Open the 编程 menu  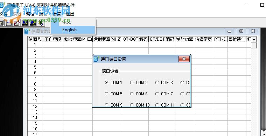[x=30, y=14]
